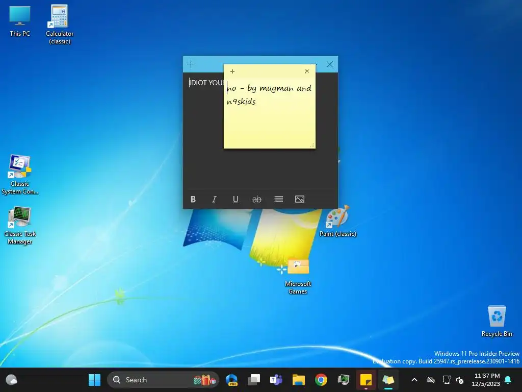This screenshot has width=522, height=392.
Task: Toggle bullet list in the dark sticky note
Action: click(278, 200)
